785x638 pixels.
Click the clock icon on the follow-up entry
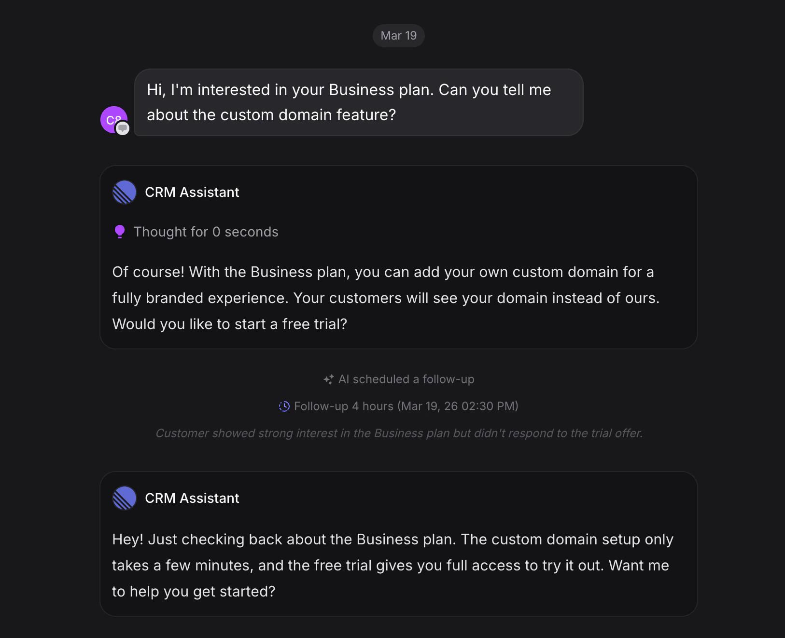coord(285,406)
